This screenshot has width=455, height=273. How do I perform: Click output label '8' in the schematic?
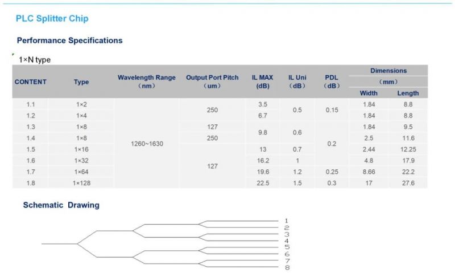[287, 267]
